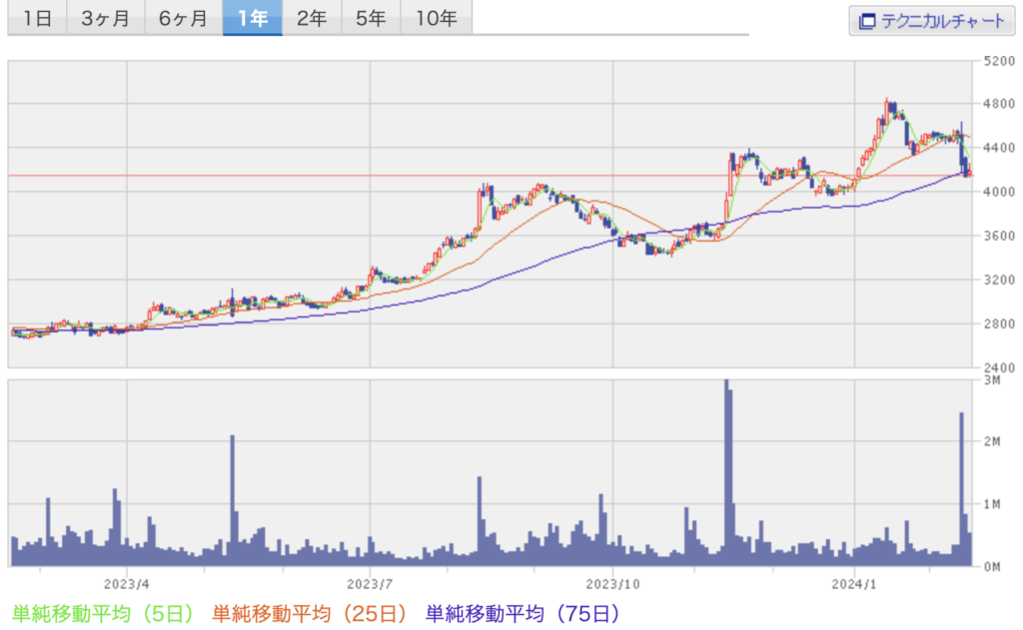The height and width of the screenshot is (630, 1023).
Task: Click the orange 単純移動平均（25日） legend label
Action: [312, 612]
